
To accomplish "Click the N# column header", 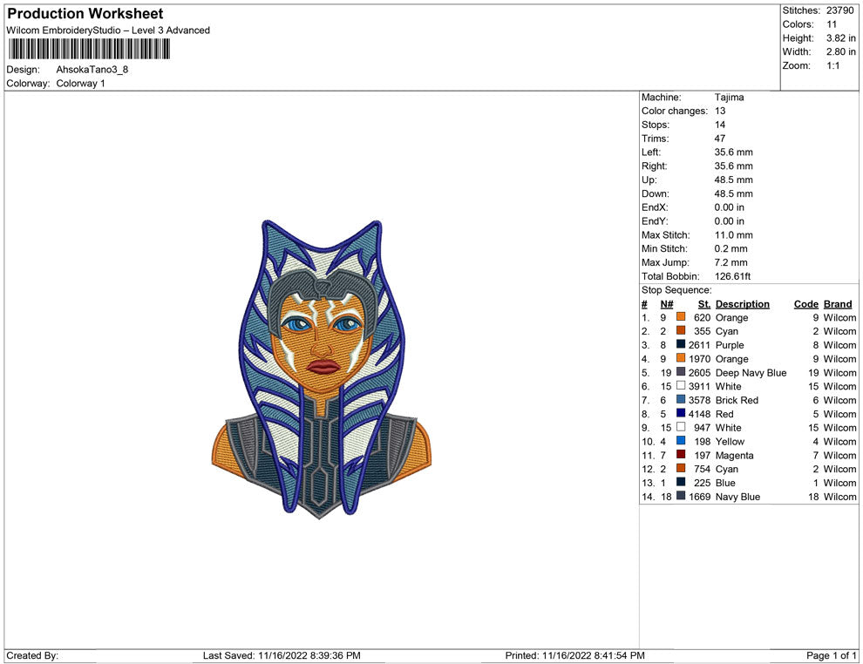I will 667,303.
